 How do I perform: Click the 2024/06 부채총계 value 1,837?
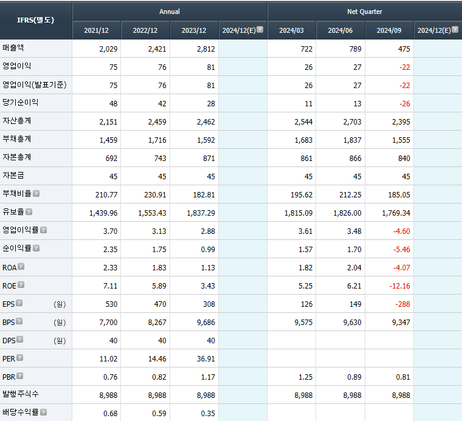coord(352,140)
